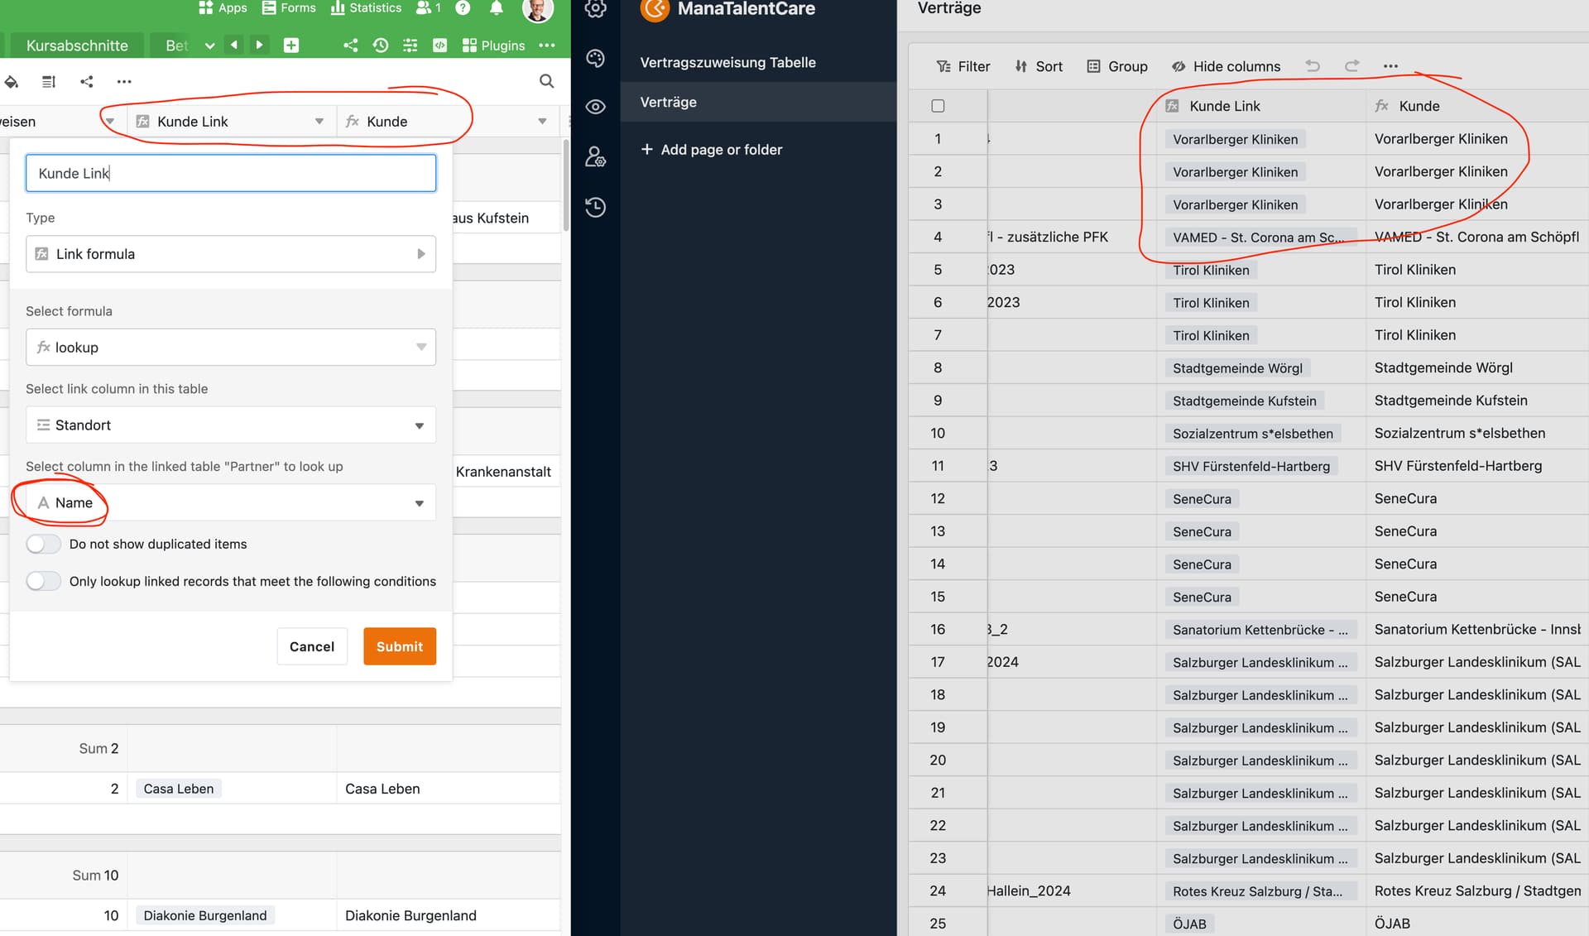The image size is (1589, 936).
Task: Click the undo arrow in Verträge toolbar
Action: point(1313,66)
